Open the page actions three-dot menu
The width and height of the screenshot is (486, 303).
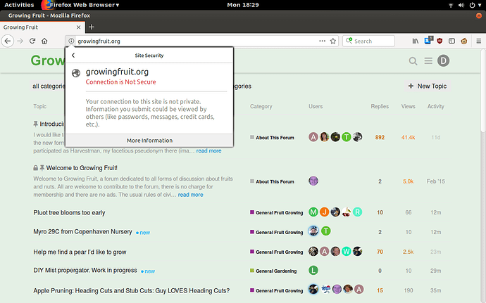(x=323, y=41)
